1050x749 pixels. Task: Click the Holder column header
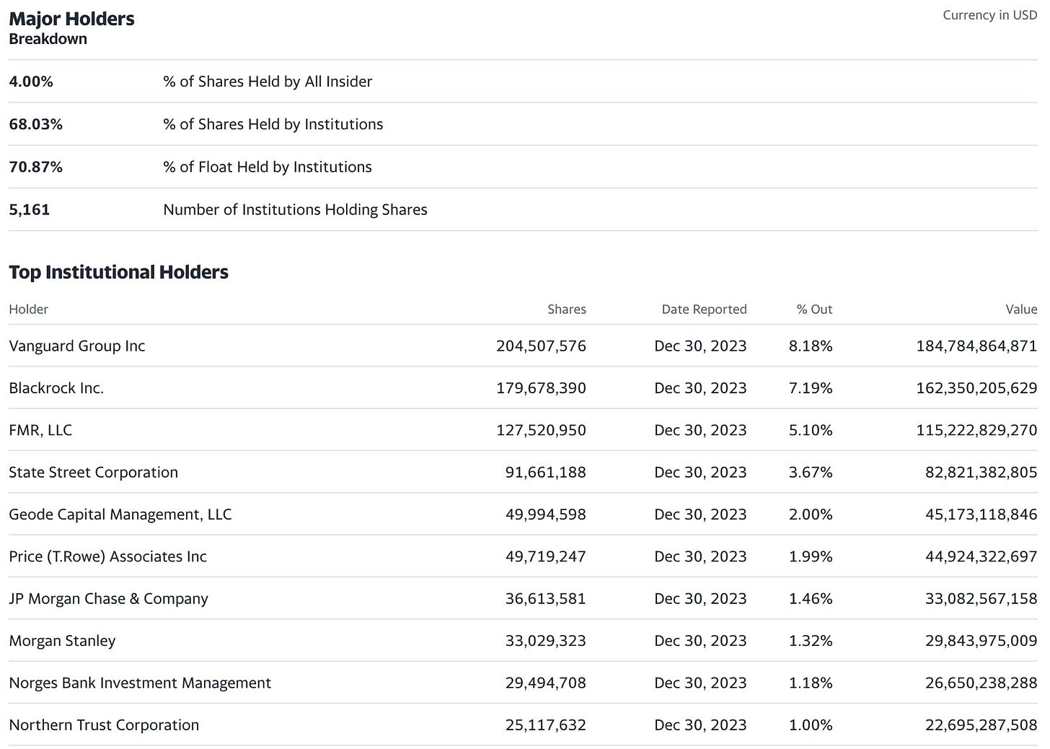click(x=28, y=309)
